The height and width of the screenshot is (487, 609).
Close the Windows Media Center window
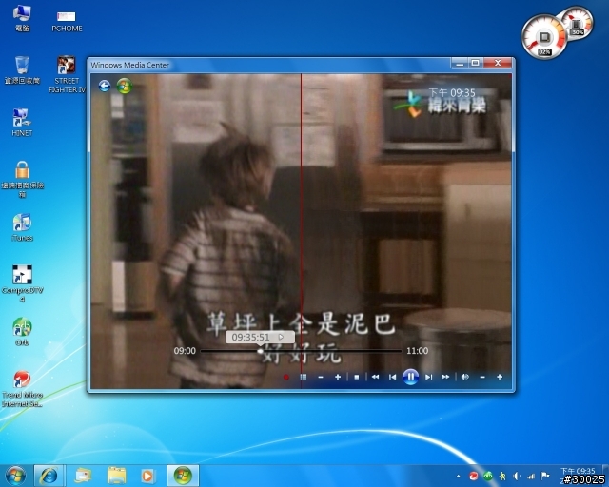498,63
